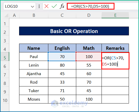Viewport: 139px width, 112px height.
Task: Cancel the formula entry with the X icon
Action: pyautogui.click(x=47, y=6)
